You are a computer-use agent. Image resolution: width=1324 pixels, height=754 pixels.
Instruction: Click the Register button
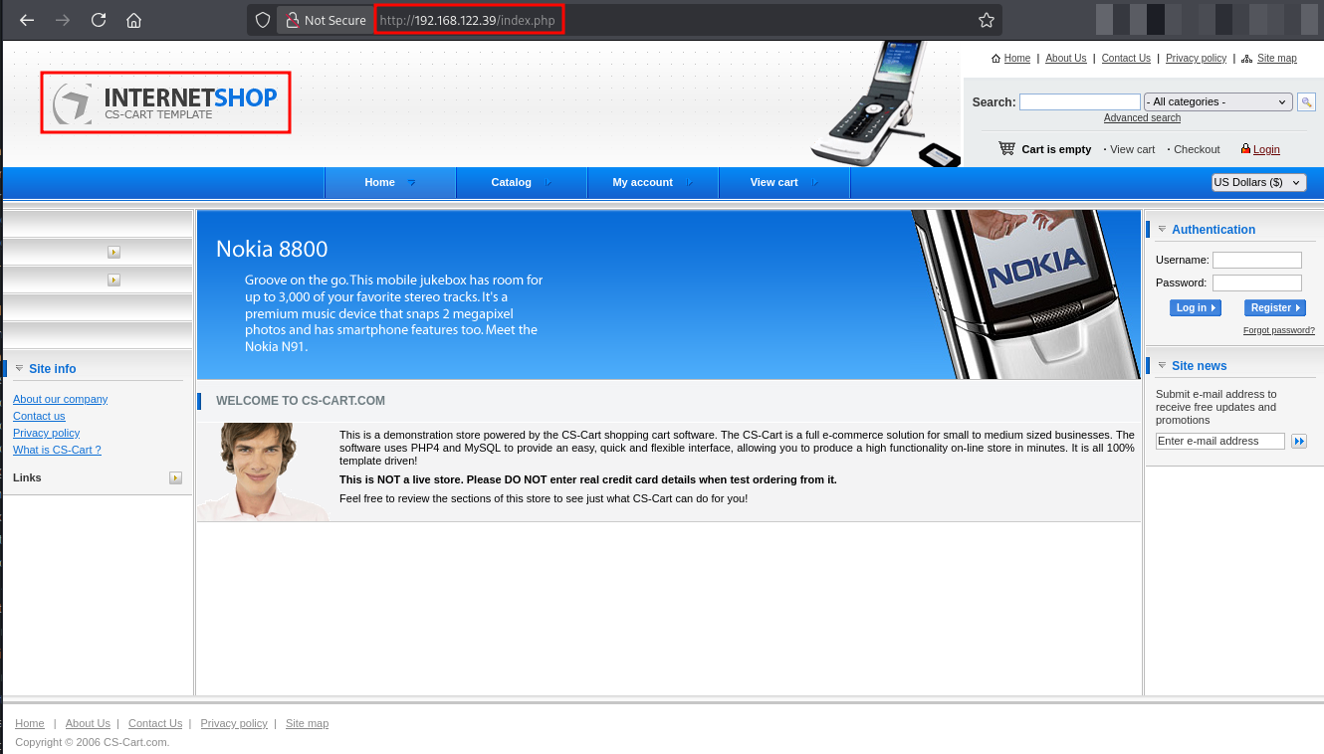[1275, 308]
